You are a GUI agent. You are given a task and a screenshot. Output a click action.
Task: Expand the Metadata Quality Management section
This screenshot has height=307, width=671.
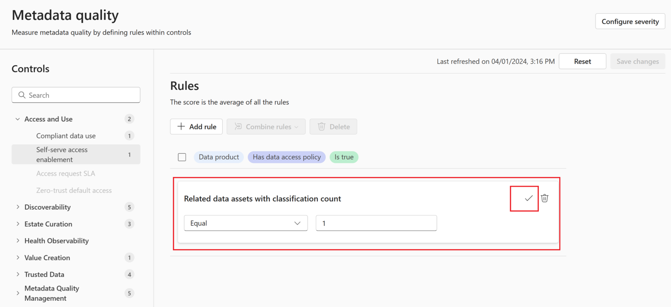click(x=18, y=293)
